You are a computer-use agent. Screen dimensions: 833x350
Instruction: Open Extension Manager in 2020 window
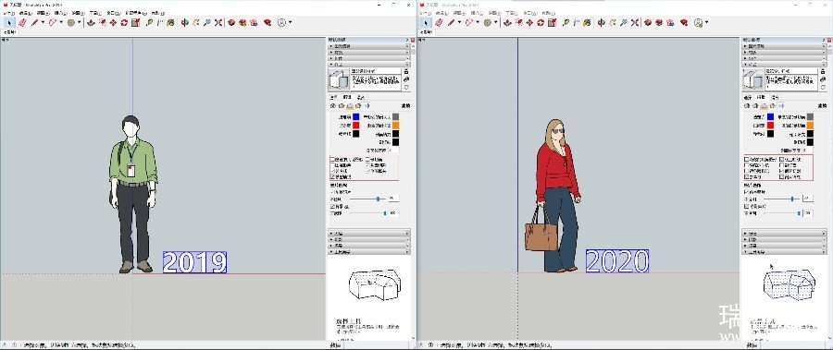[684, 23]
